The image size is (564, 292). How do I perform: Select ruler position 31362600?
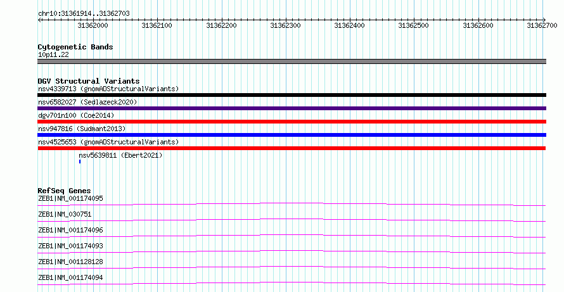coord(478,25)
